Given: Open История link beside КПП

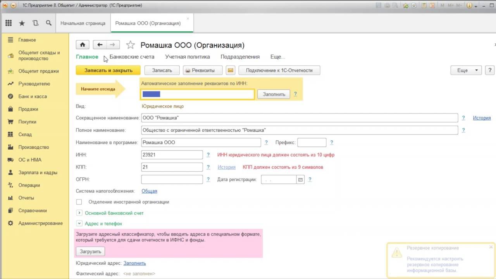Looking at the screenshot, I should pyautogui.click(x=226, y=167).
